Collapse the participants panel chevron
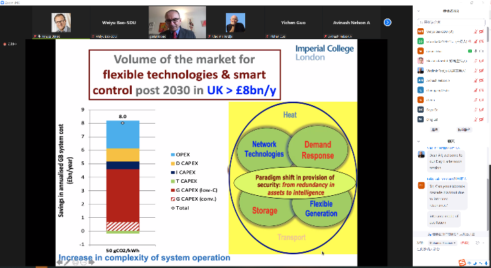The height and width of the screenshot is (268, 491). click(418, 11)
